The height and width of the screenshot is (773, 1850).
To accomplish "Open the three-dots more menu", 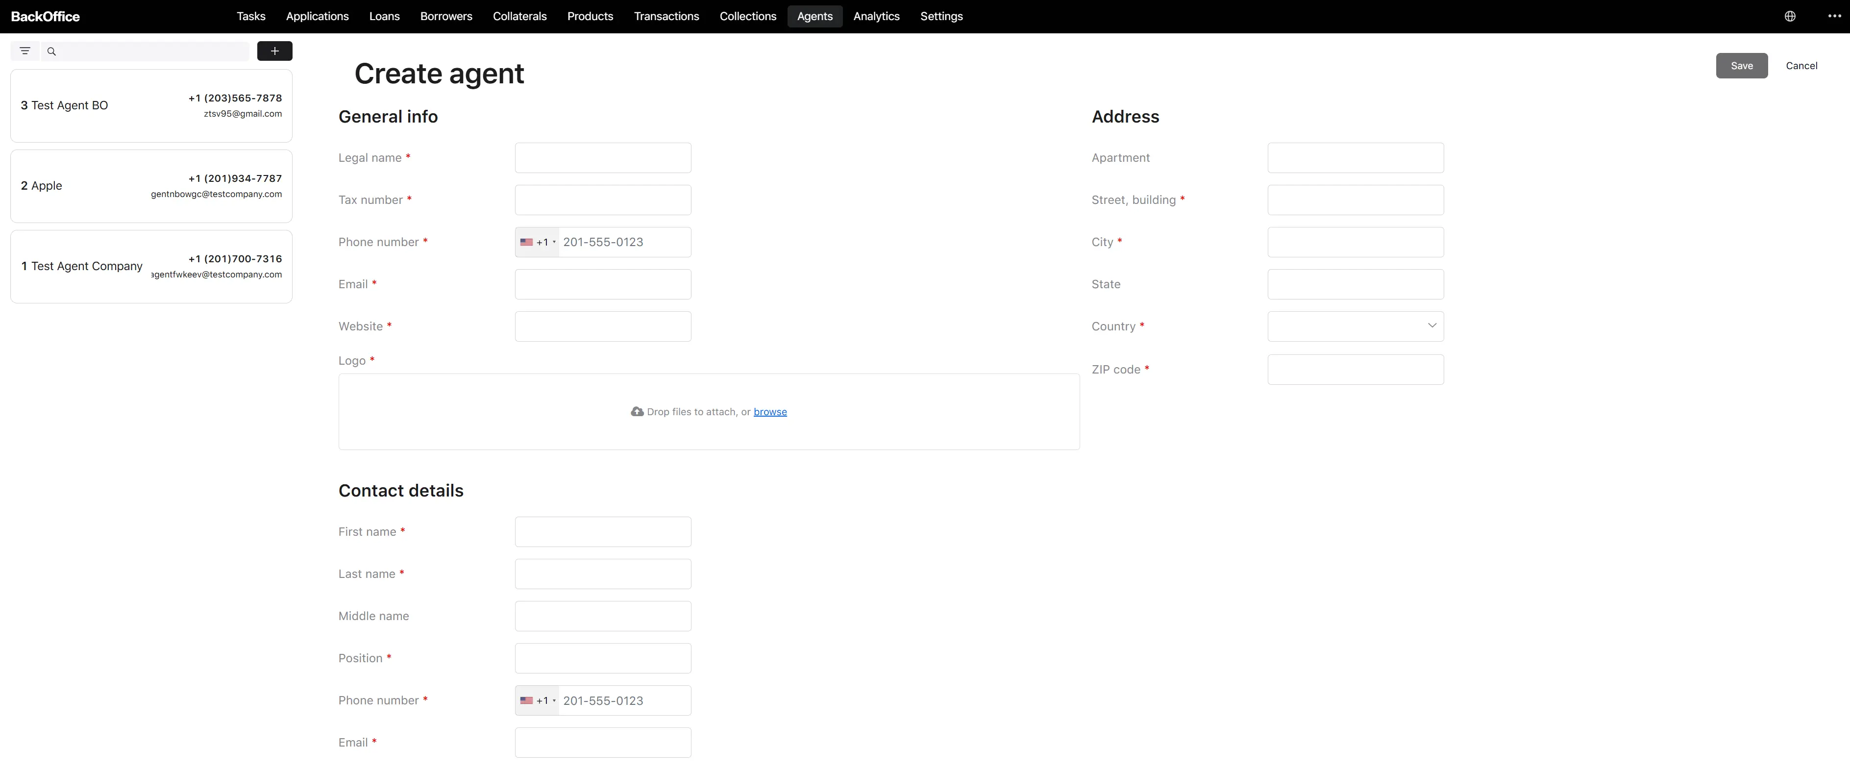I will (x=1834, y=16).
